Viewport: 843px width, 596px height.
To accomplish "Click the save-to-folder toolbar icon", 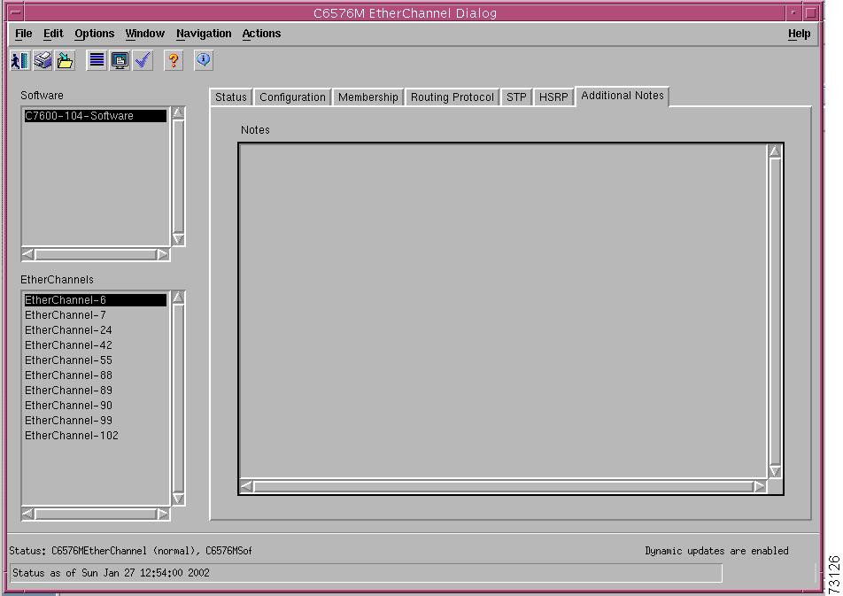I will click(x=66, y=60).
